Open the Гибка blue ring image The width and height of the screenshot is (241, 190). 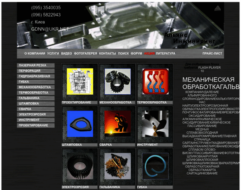[155, 166]
